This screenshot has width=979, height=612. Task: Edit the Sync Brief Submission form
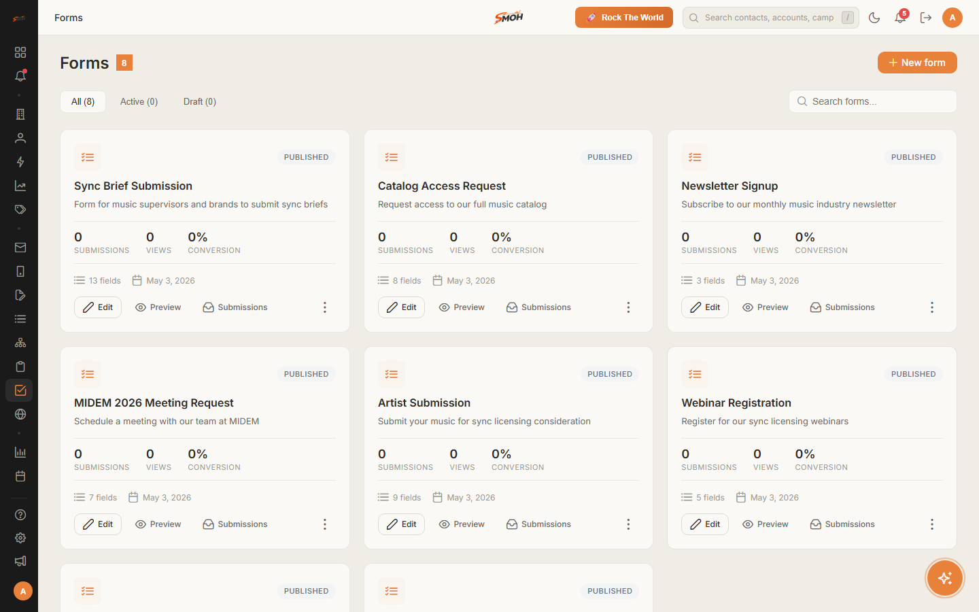98,307
